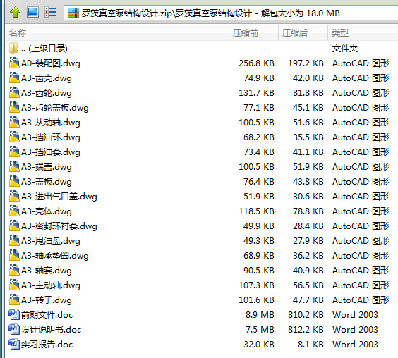The width and height of the screenshot is (398, 358).
Task: Click the blue preview pane view icon
Action: pos(32,12)
